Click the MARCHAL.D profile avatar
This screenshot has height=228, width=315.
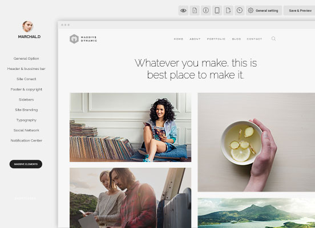pyautogui.click(x=27, y=26)
